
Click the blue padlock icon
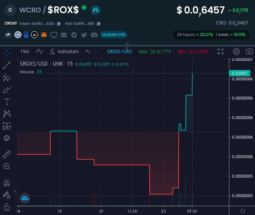click(x=26, y=35)
